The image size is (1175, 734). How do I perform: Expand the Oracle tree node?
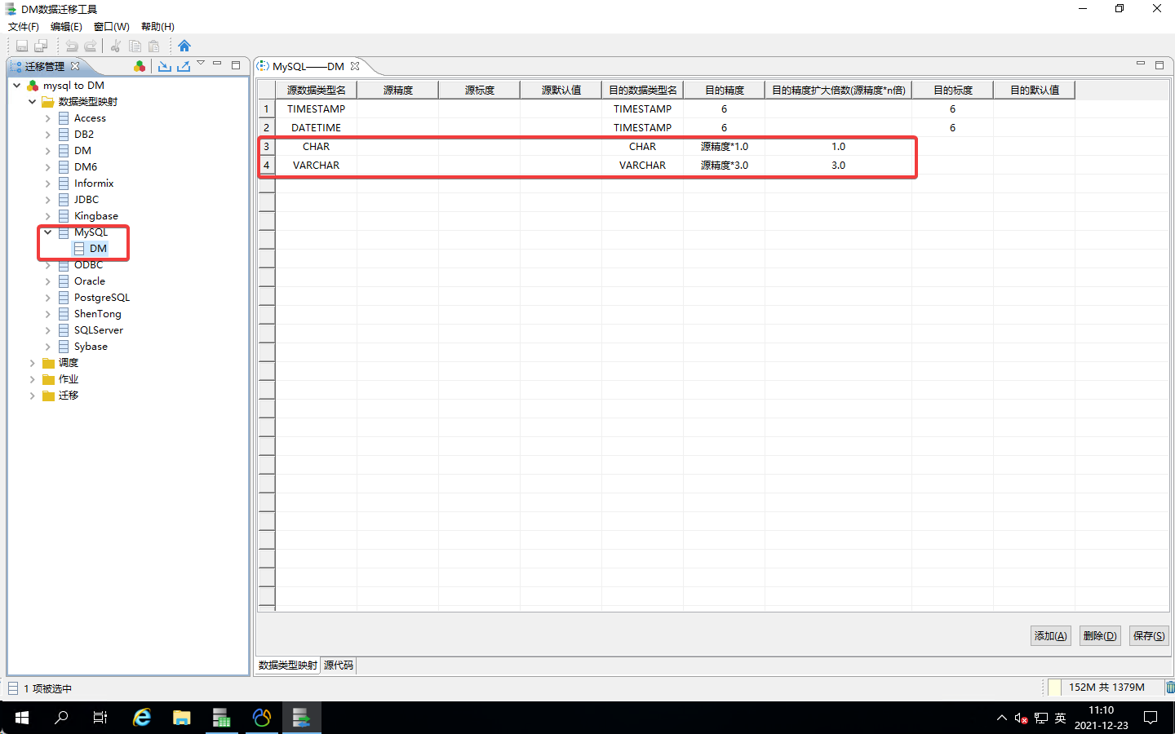48,281
